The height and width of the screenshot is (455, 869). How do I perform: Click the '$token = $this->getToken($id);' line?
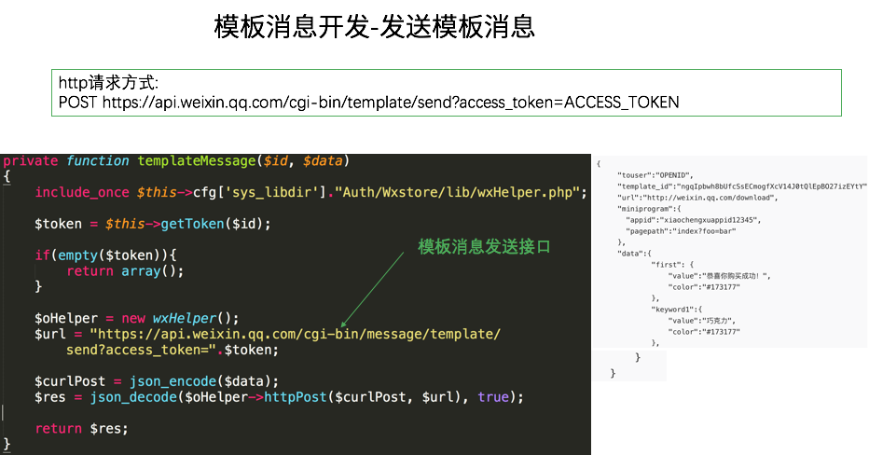pyautogui.click(x=152, y=224)
